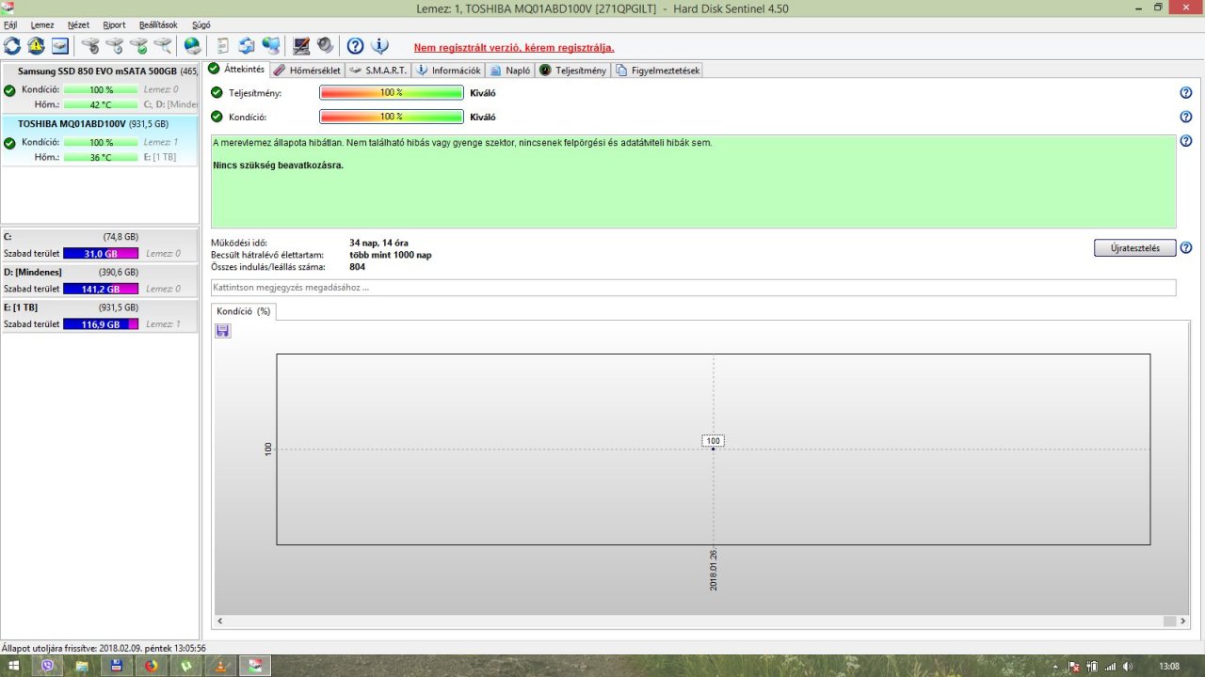Switch to the Figyelmeztetések tab
The width and height of the screenshot is (1205, 677).
click(x=657, y=71)
